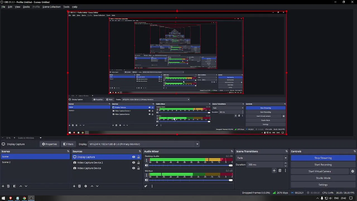
Task: Toggle visibility of Video Capture Device
Action: [134, 168]
